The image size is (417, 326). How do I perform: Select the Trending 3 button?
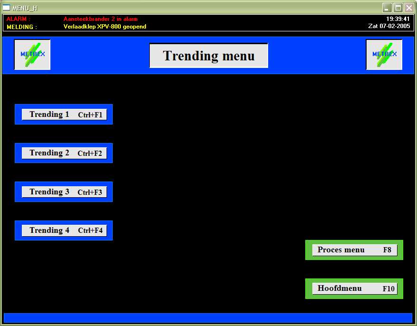(64, 192)
